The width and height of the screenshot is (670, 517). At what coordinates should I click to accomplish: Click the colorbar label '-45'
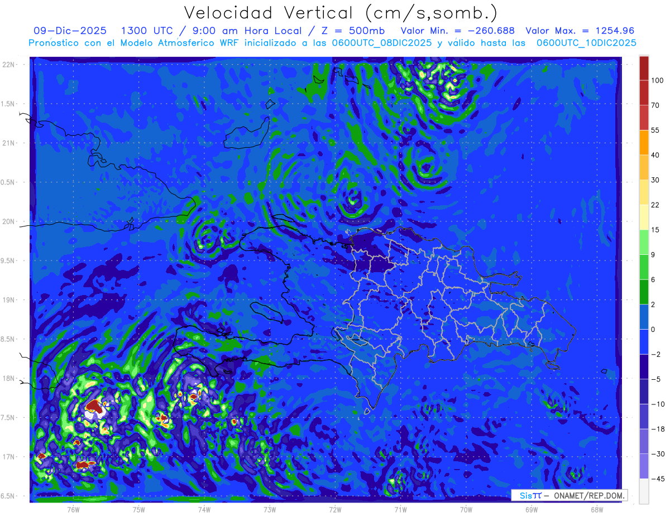click(x=658, y=479)
